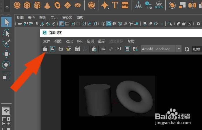This screenshot has height=130, width=202.
Task: Open the shelf settings gear menu
Action: tap(7, 7)
